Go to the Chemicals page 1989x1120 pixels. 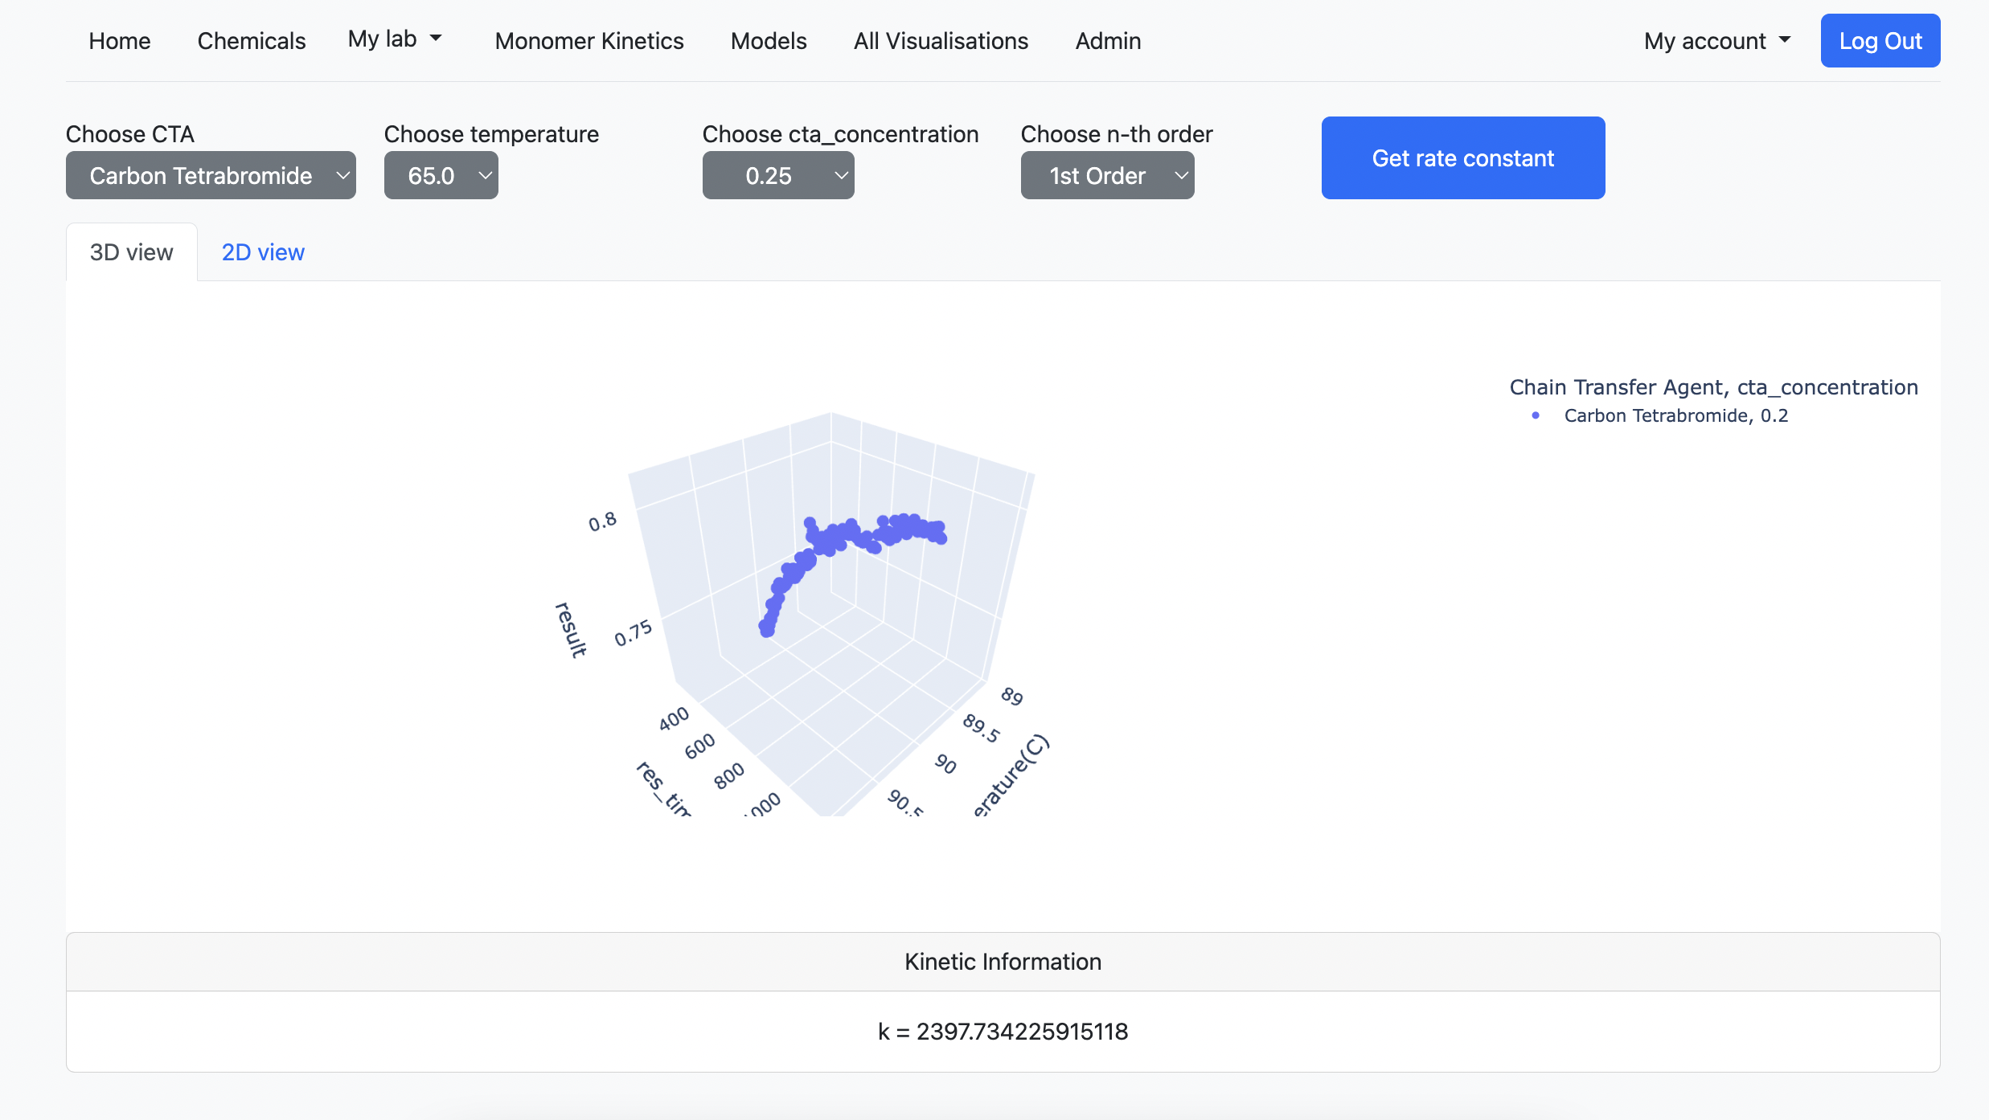pyautogui.click(x=251, y=40)
